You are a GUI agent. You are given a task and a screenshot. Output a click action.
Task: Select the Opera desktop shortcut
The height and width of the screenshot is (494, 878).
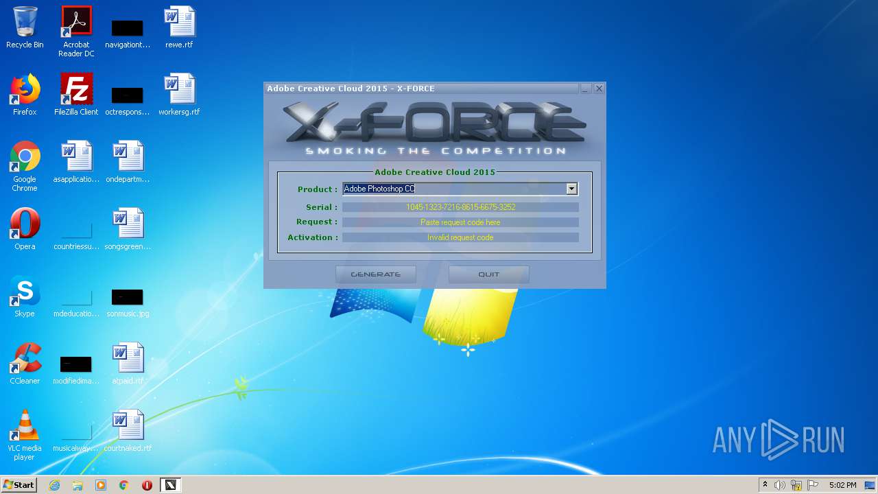(25, 230)
